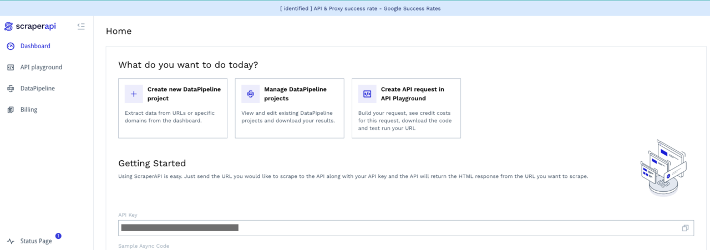Click 'Using ScraperAPI is easy' paragraph
Viewport: 710px width, 250px height.
tap(353, 176)
